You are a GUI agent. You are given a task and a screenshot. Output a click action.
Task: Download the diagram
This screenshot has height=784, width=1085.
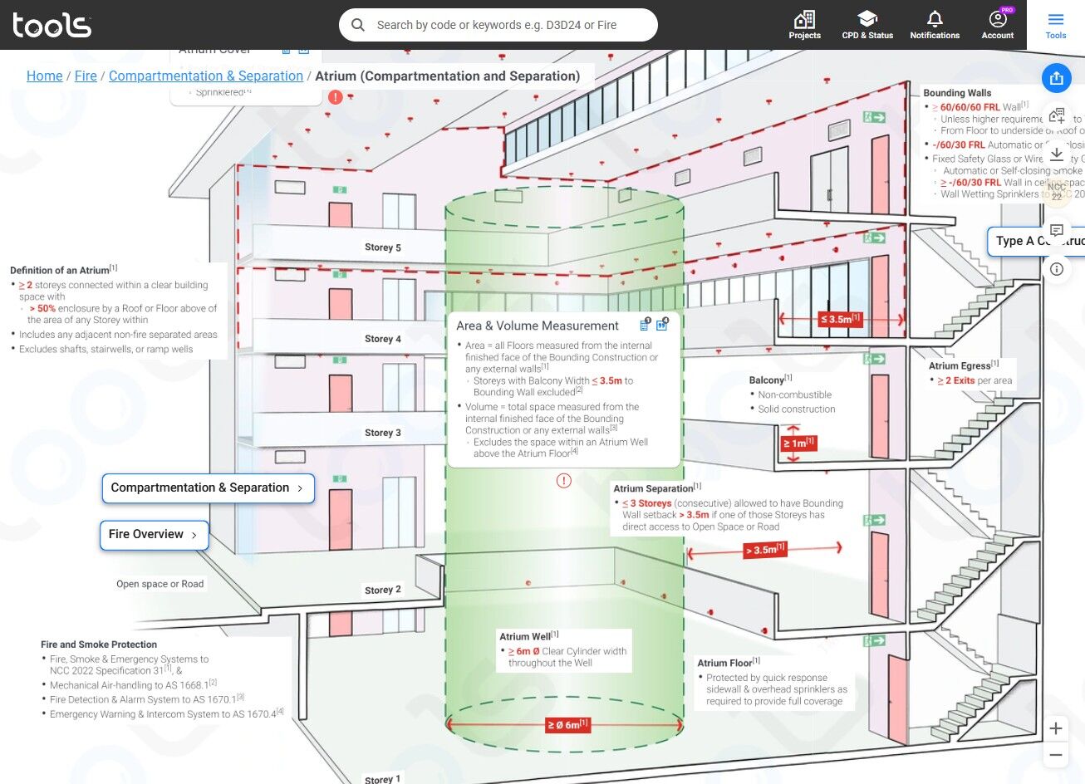pos(1057,154)
